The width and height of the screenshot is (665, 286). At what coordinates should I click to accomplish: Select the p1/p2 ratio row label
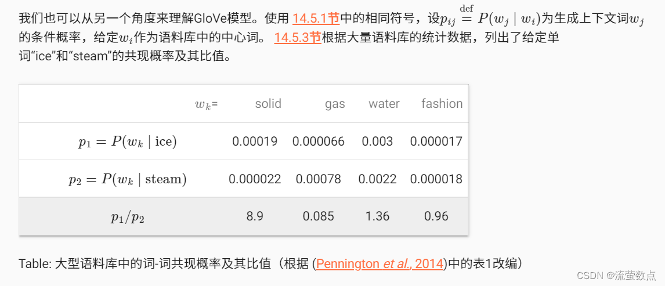tap(127, 217)
